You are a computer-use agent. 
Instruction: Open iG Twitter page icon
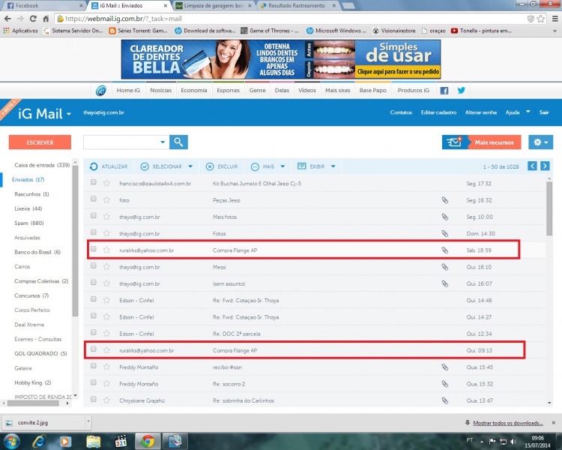[x=462, y=91]
